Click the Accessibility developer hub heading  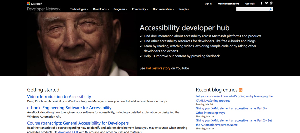[184, 28]
